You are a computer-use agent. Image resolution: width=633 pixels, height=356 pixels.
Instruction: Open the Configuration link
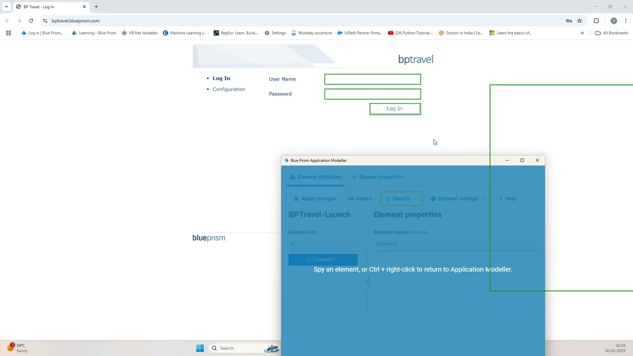(x=229, y=89)
